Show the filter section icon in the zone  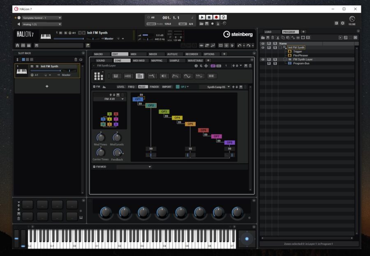click(151, 76)
